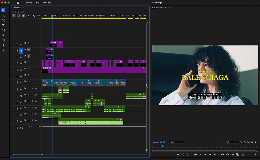Switch to the 내보내기 (Export) tab
260x160 pixels.
[x=47, y=3]
